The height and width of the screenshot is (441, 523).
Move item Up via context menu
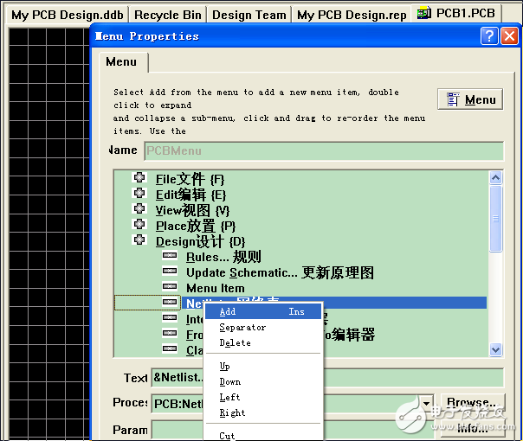click(225, 366)
